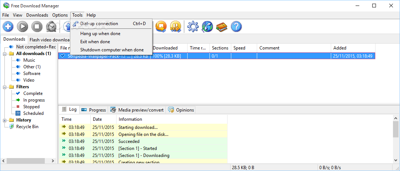Screen dimensions: 400x171
Task: Collapse the All downloads tree node
Action: coord(4,54)
